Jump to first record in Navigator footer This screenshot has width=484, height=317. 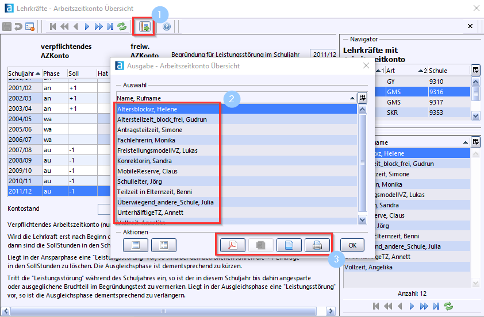[376, 306]
